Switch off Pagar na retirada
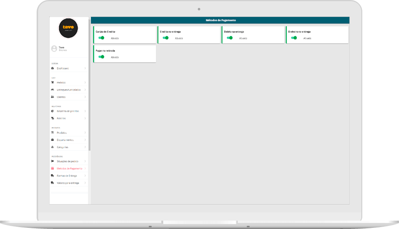 [x=101, y=57]
